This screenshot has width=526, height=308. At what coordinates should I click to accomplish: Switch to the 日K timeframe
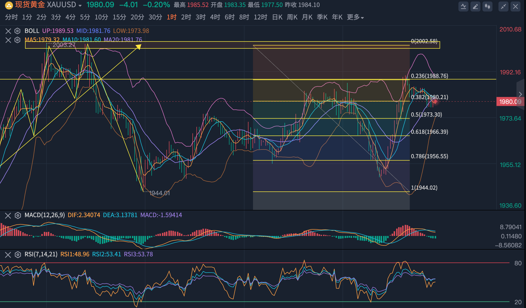[x=277, y=17]
